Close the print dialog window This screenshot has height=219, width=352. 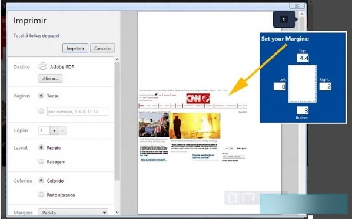(297, 5)
